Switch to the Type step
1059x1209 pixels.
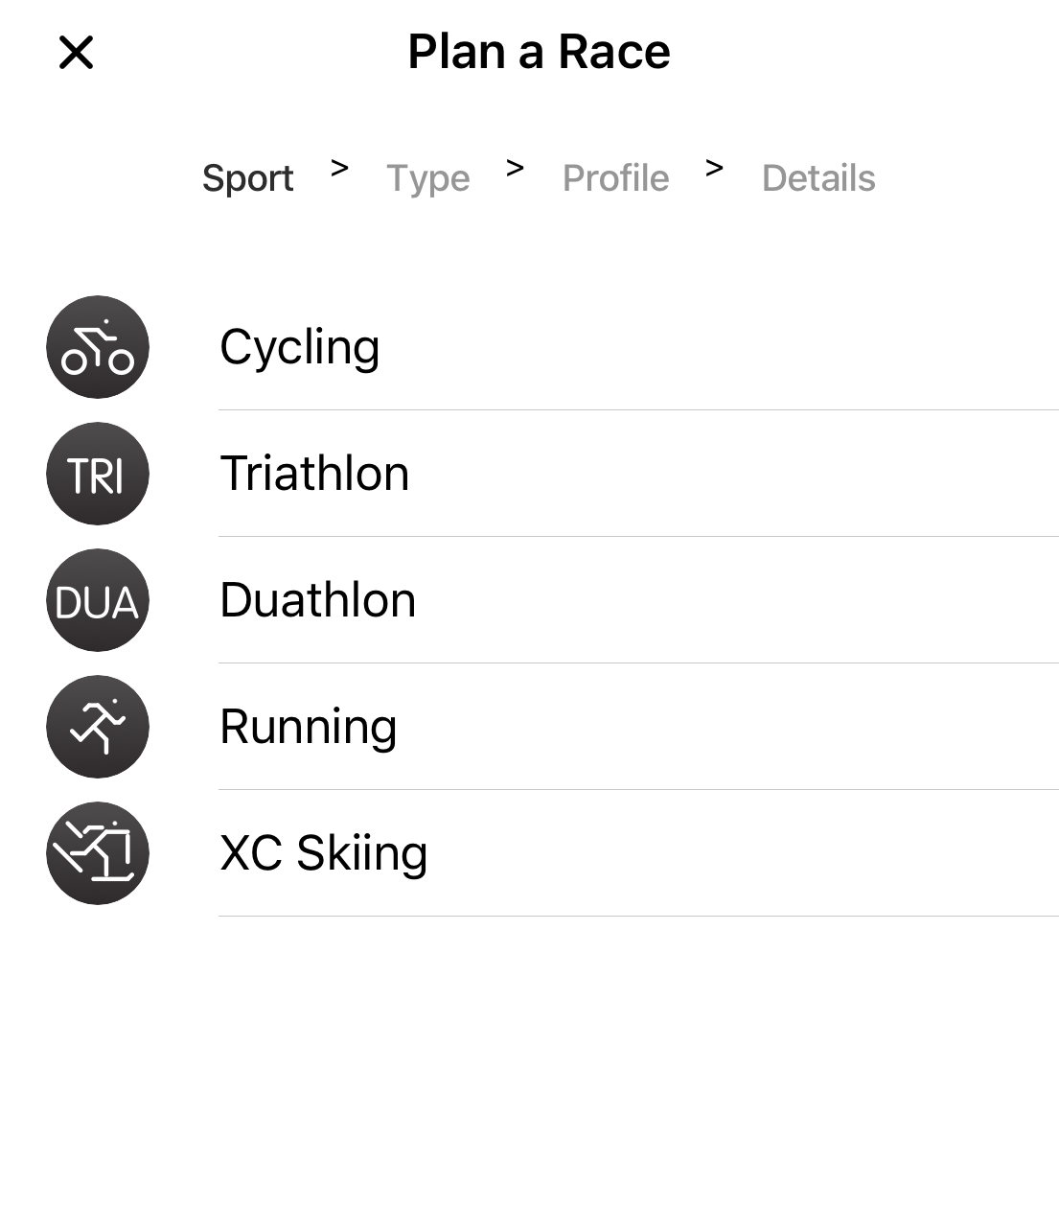point(427,178)
